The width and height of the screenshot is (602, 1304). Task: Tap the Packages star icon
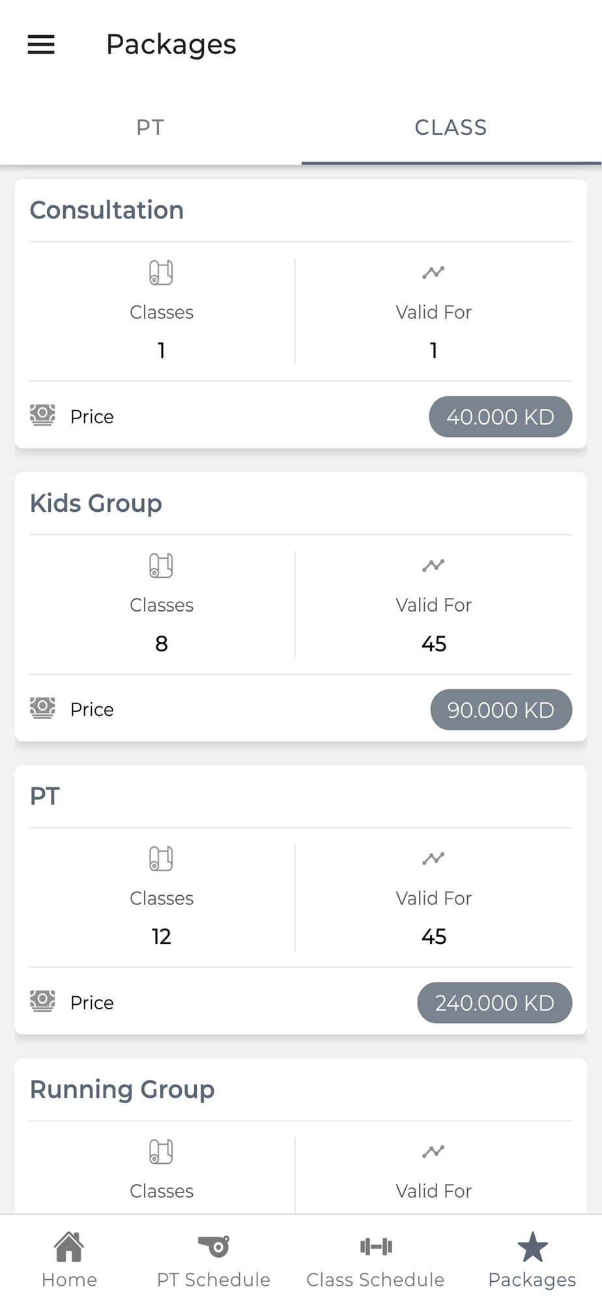532,1247
